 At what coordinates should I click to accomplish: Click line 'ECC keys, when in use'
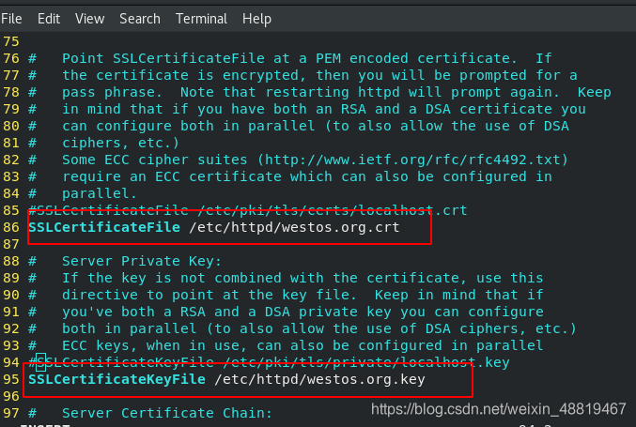click(286, 345)
